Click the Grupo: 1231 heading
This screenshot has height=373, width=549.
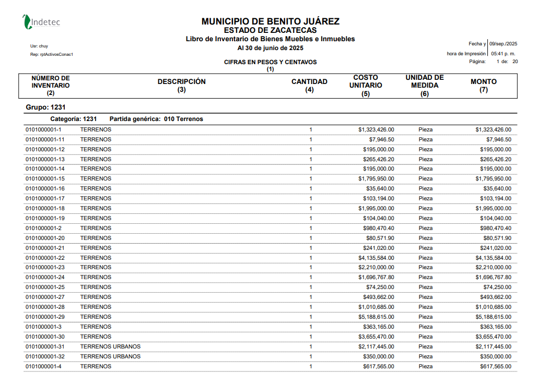pyautogui.click(x=45, y=107)
